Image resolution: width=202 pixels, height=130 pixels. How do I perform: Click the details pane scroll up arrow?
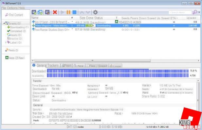198,81
